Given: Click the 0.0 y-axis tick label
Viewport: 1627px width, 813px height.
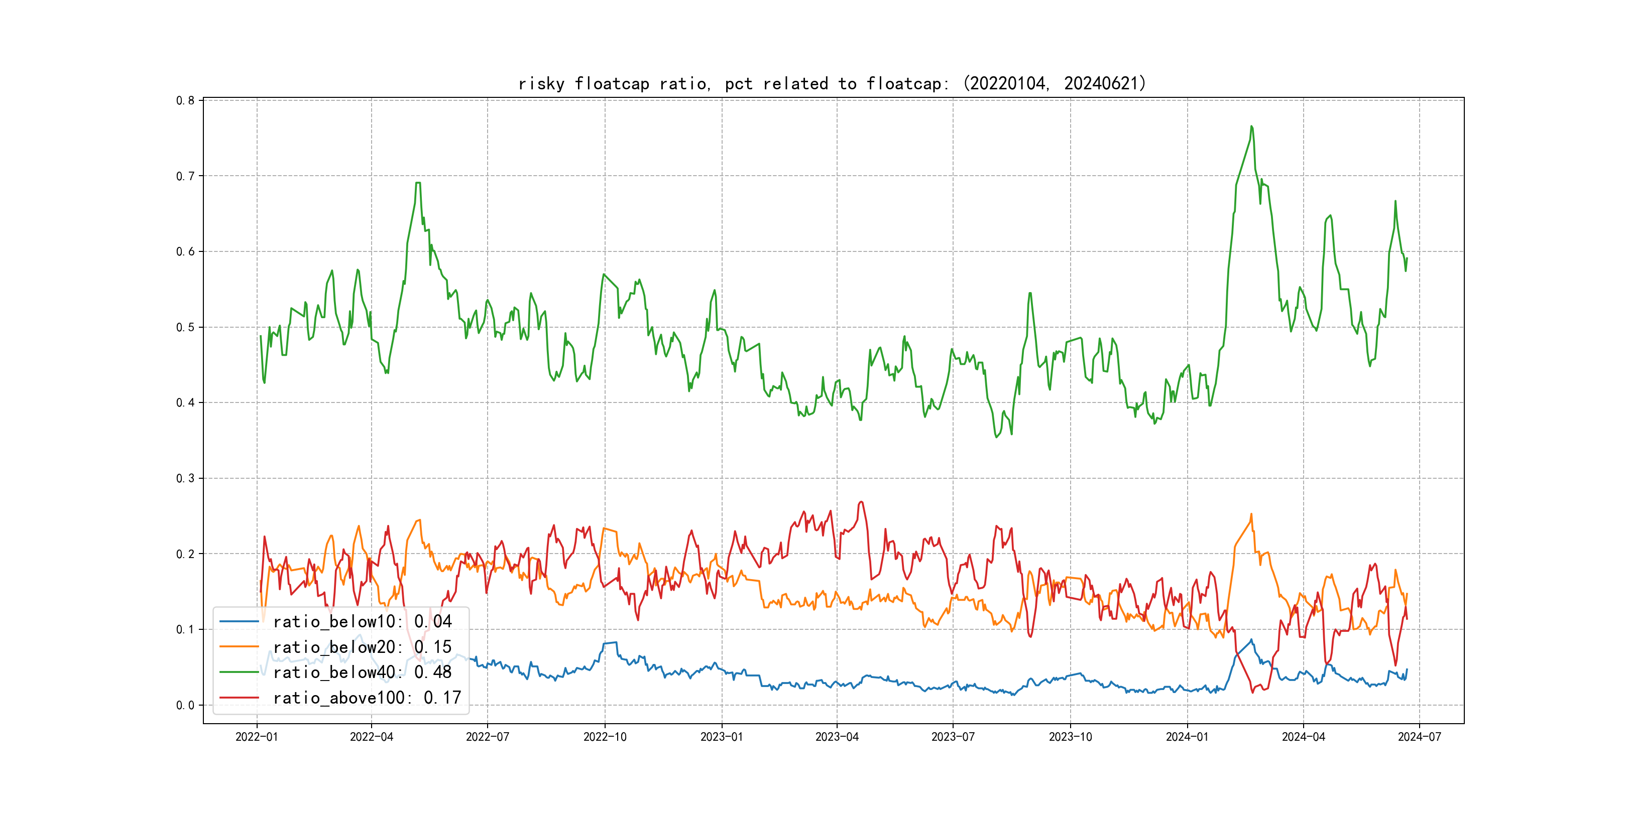Looking at the screenshot, I should point(185,705).
